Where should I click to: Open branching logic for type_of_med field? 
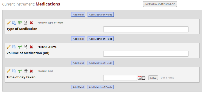click(20, 23)
